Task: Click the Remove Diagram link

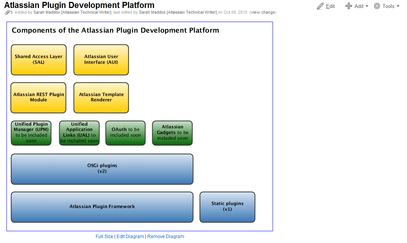Action: [x=166, y=237]
